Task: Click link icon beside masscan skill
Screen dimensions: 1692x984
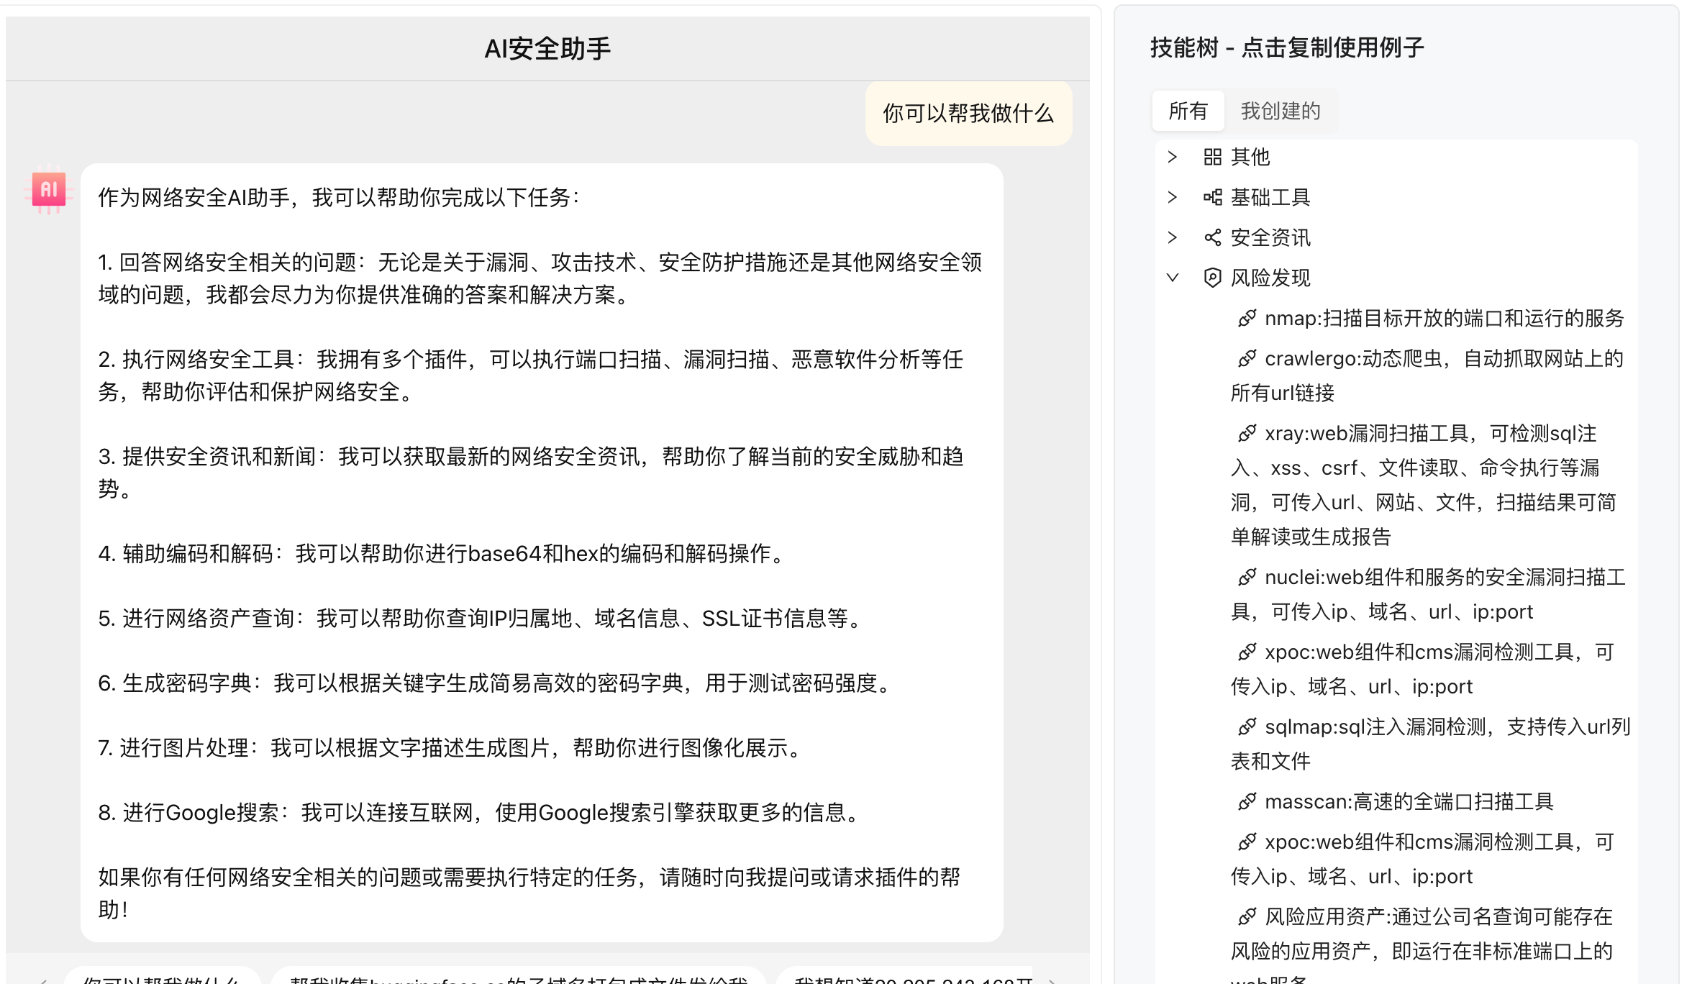Action: pos(1247,801)
